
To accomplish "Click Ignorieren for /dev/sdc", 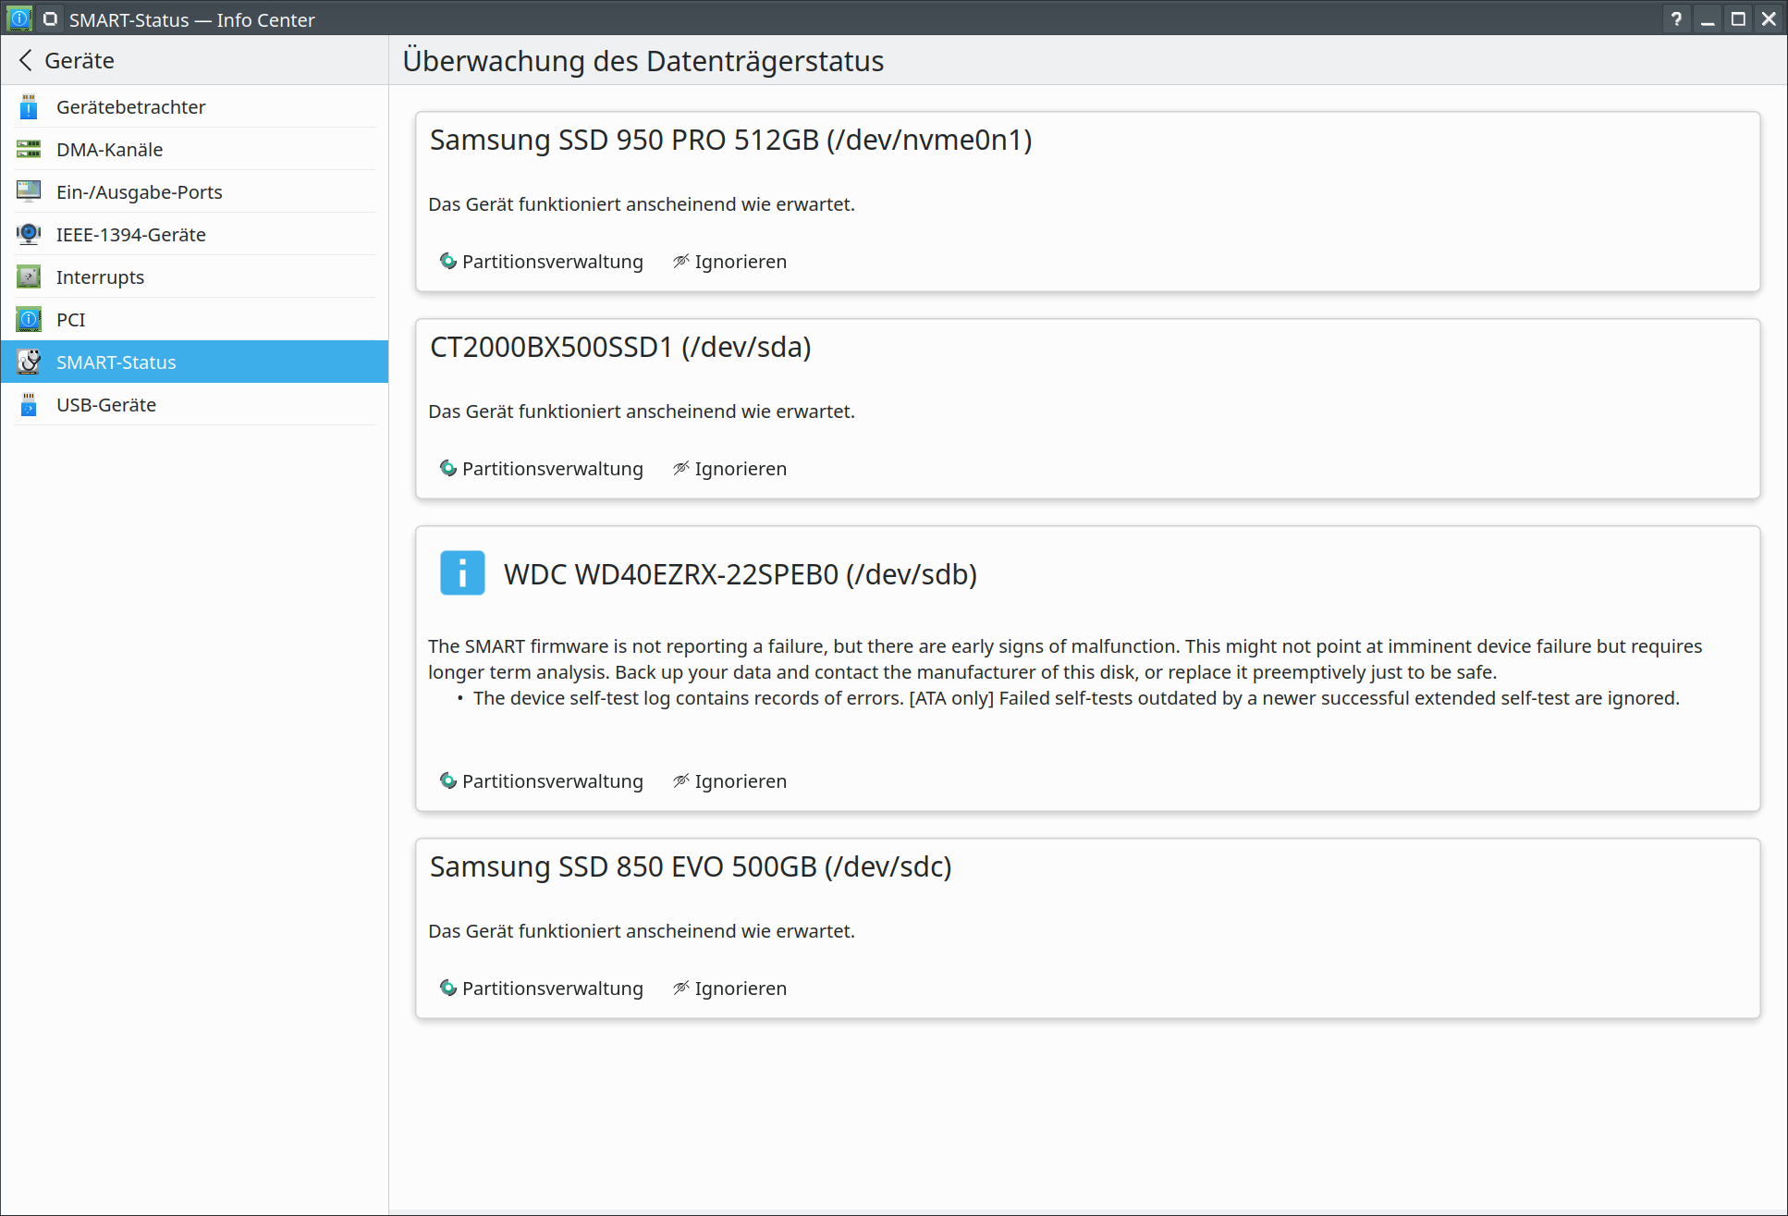I will (730, 989).
